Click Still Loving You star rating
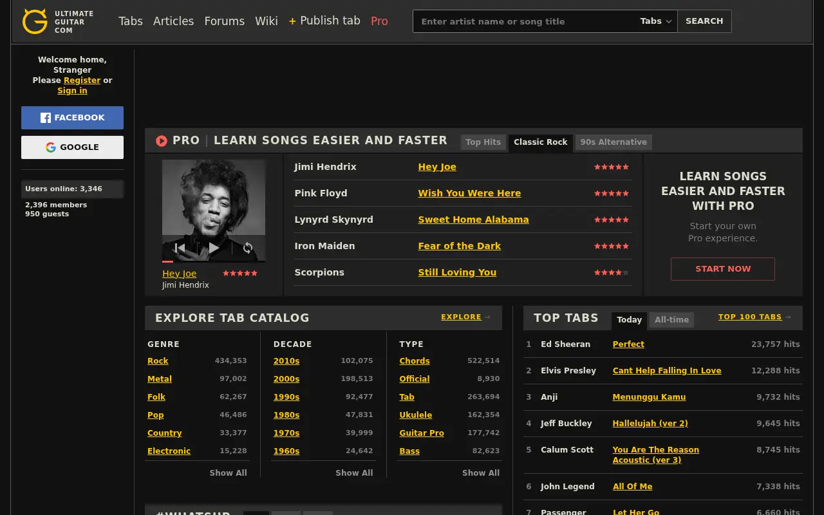The image size is (824, 515). click(x=612, y=272)
